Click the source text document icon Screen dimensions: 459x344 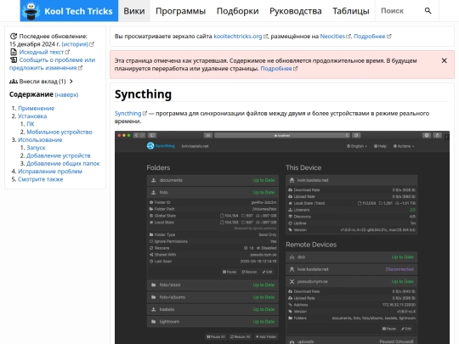point(14,52)
